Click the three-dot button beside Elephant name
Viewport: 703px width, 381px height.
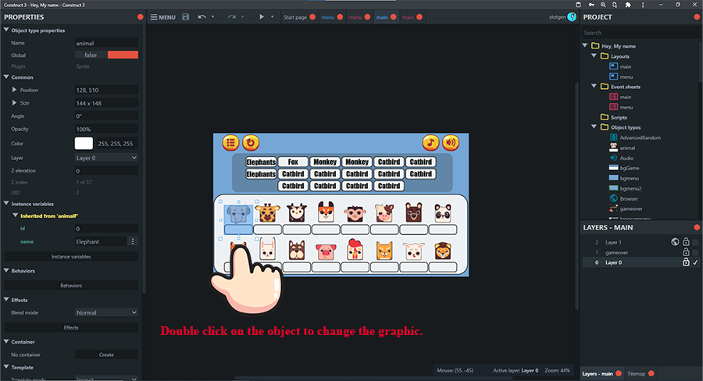(133, 241)
